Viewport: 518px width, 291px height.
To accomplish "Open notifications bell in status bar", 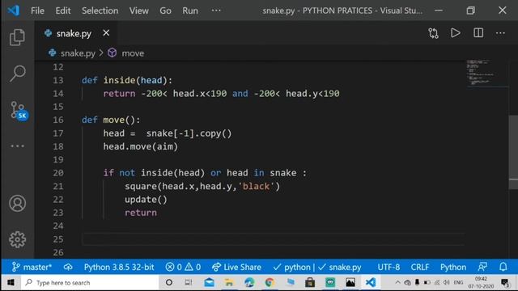I will (x=503, y=267).
